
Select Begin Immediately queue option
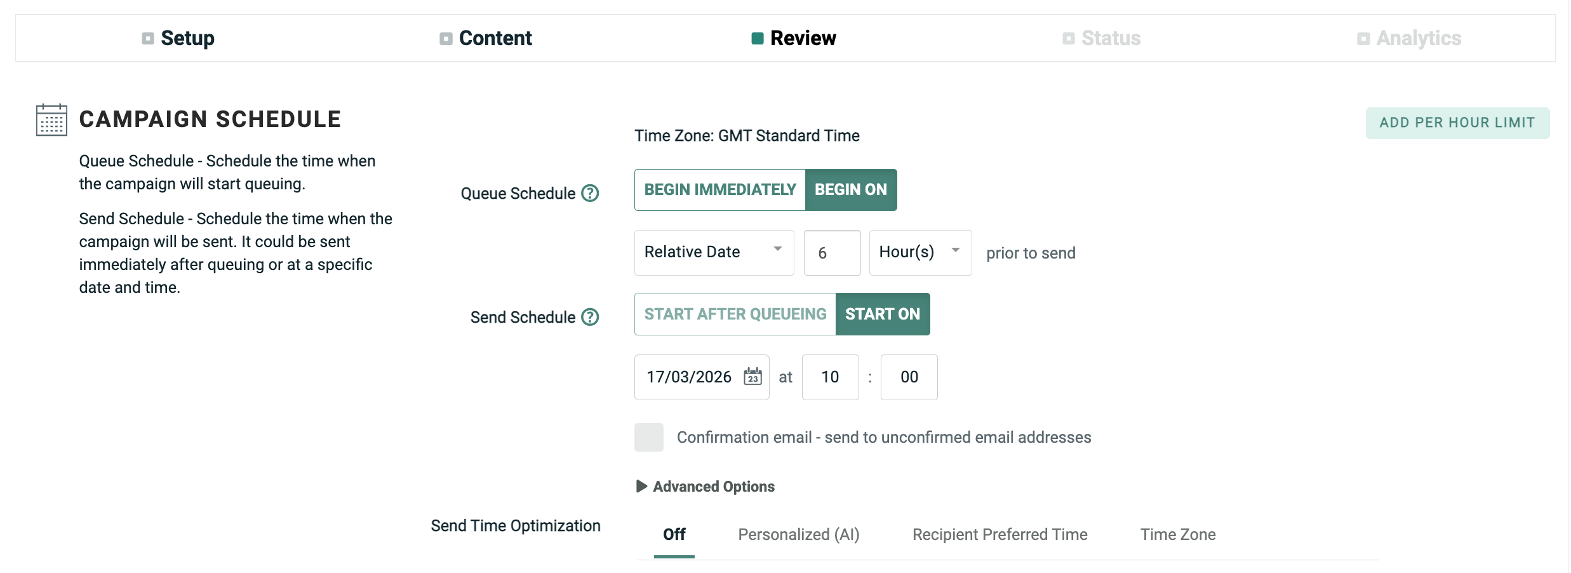coord(719,190)
